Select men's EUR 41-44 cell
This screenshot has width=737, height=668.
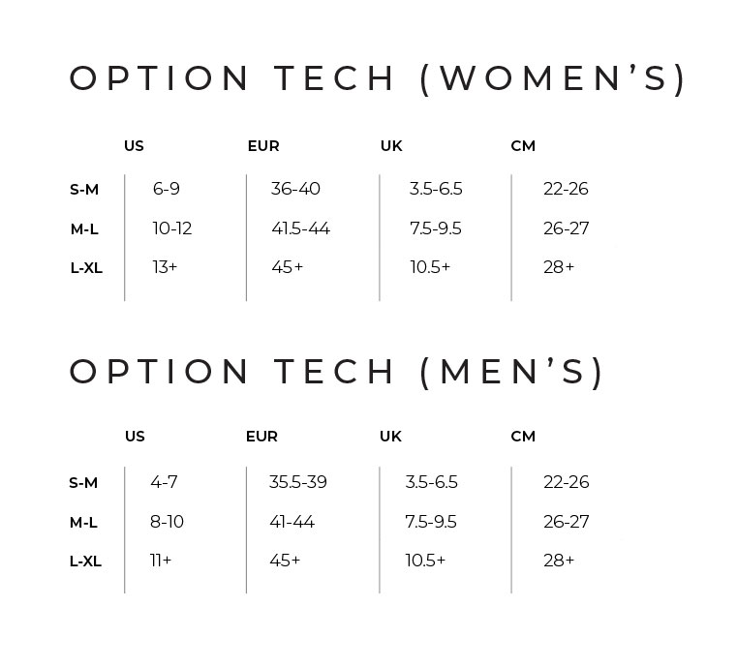point(292,522)
